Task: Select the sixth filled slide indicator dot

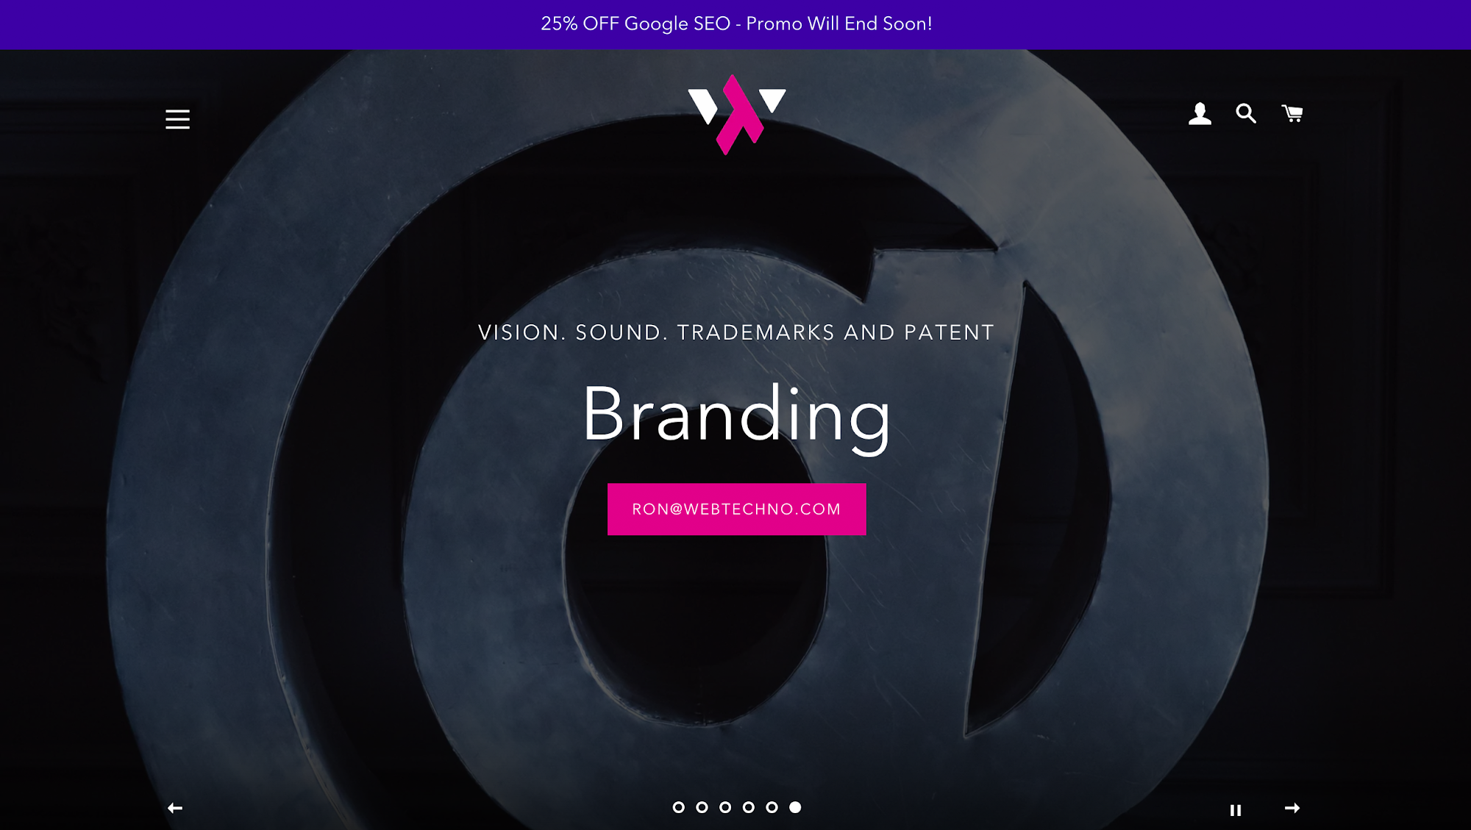Action: pyautogui.click(x=795, y=807)
